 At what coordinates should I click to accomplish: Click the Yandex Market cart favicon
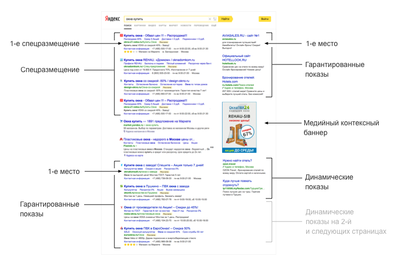click(120, 121)
